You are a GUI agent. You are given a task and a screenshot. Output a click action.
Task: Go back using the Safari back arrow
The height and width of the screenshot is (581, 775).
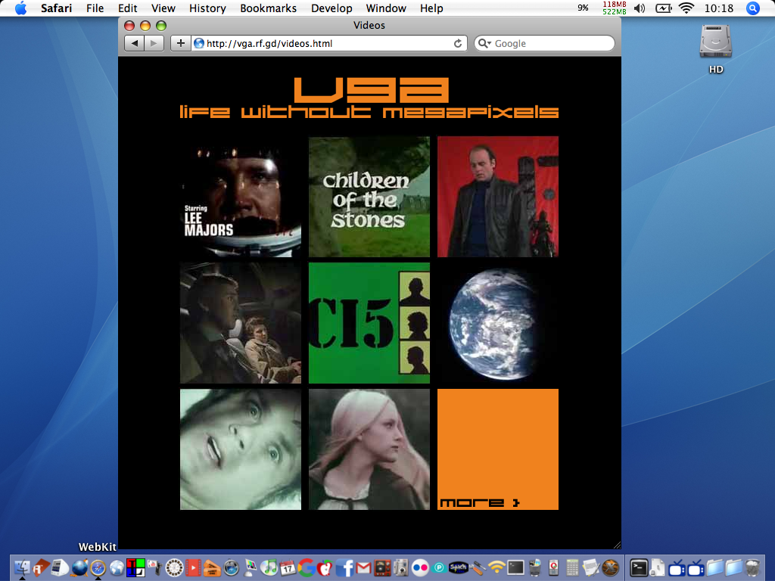(134, 43)
